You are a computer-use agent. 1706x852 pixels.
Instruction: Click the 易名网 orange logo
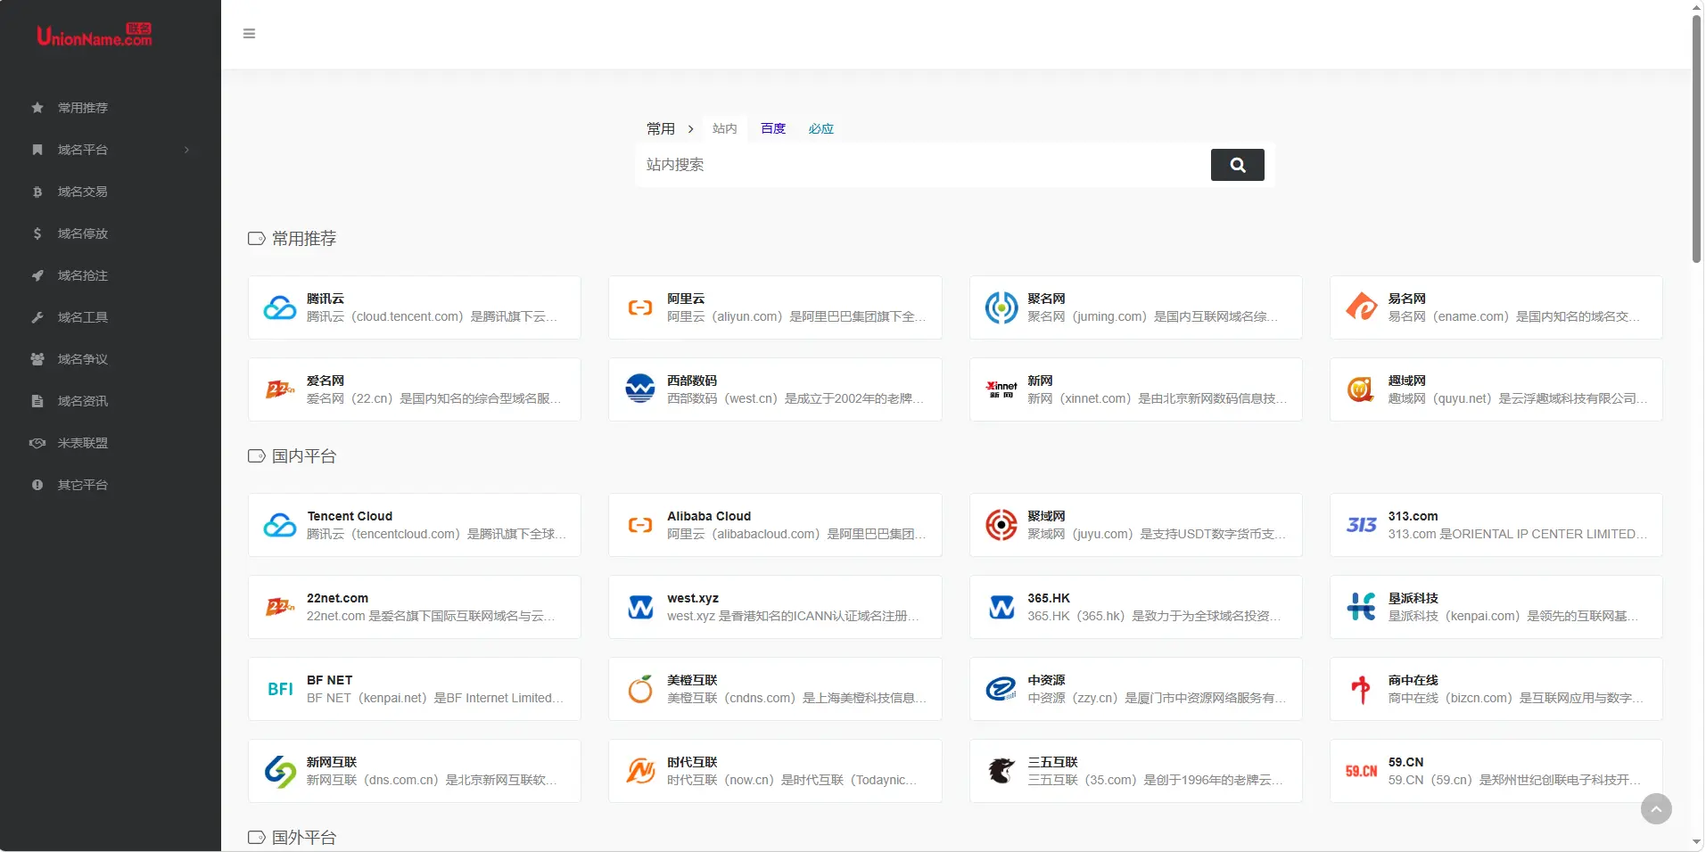coord(1362,307)
